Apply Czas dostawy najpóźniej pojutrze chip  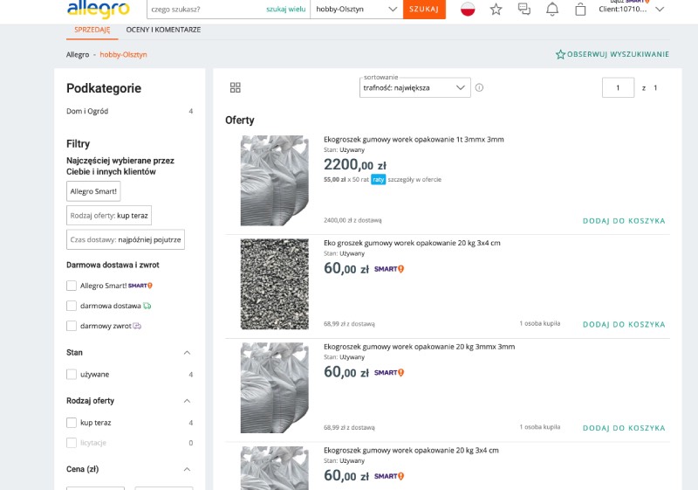pyautogui.click(x=126, y=239)
